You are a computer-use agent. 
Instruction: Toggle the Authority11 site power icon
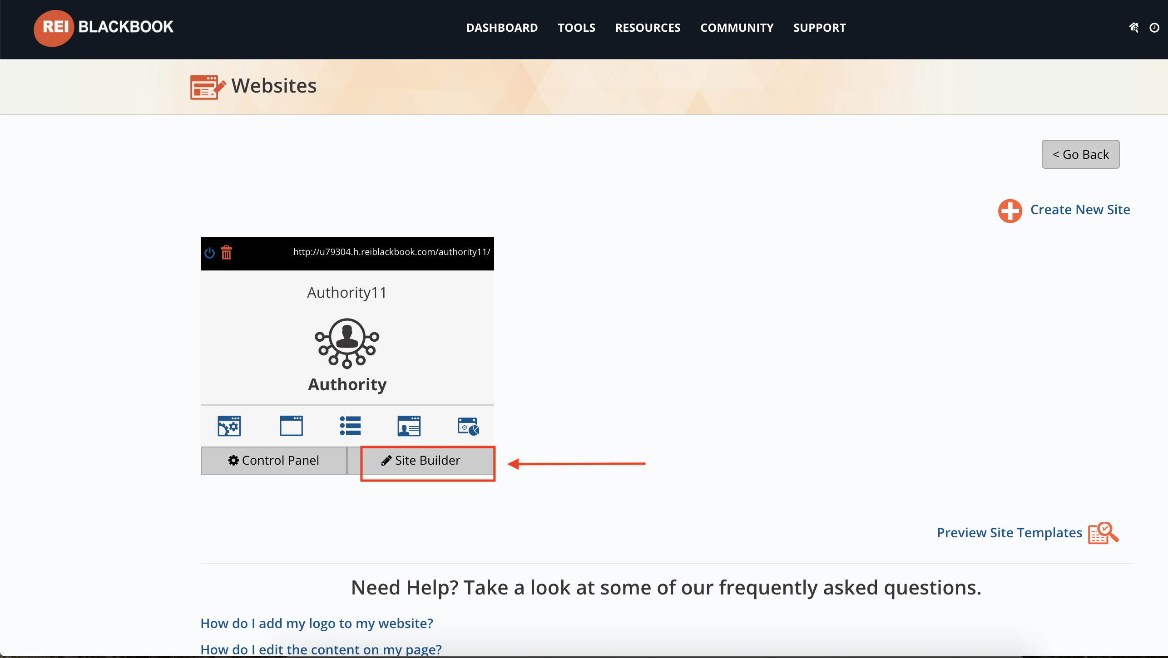pyautogui.click(x=209, y=252)
